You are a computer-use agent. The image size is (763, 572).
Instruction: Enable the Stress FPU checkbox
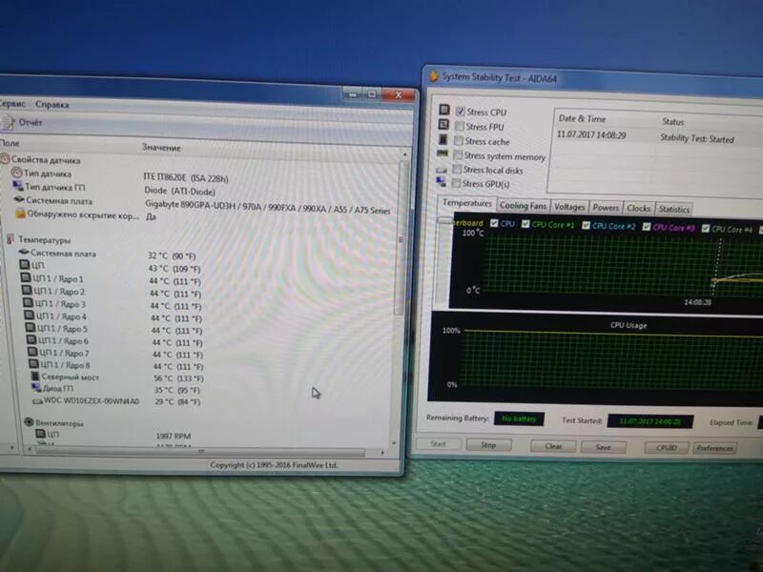point(460,127)
